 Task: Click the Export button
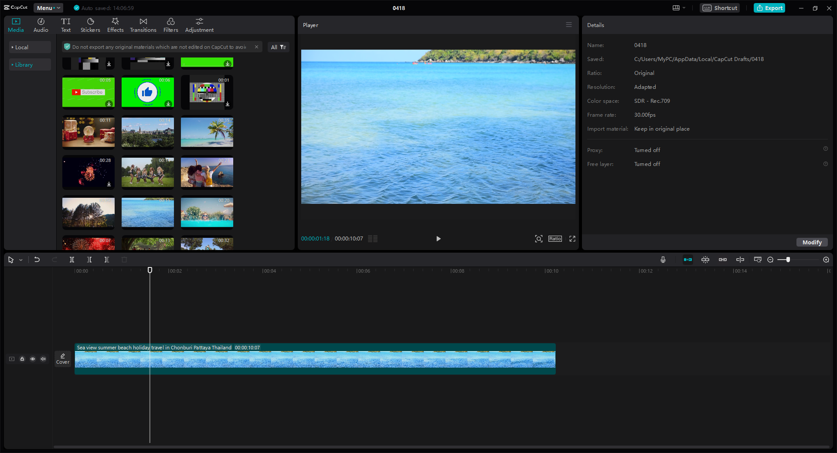tap(769, 8)
